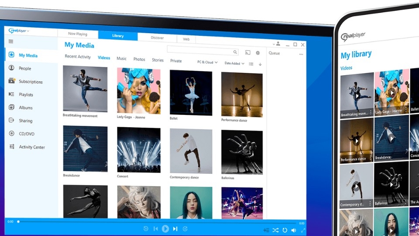
Task: Click the Albums sidebar icon
Action: (11, 107)
